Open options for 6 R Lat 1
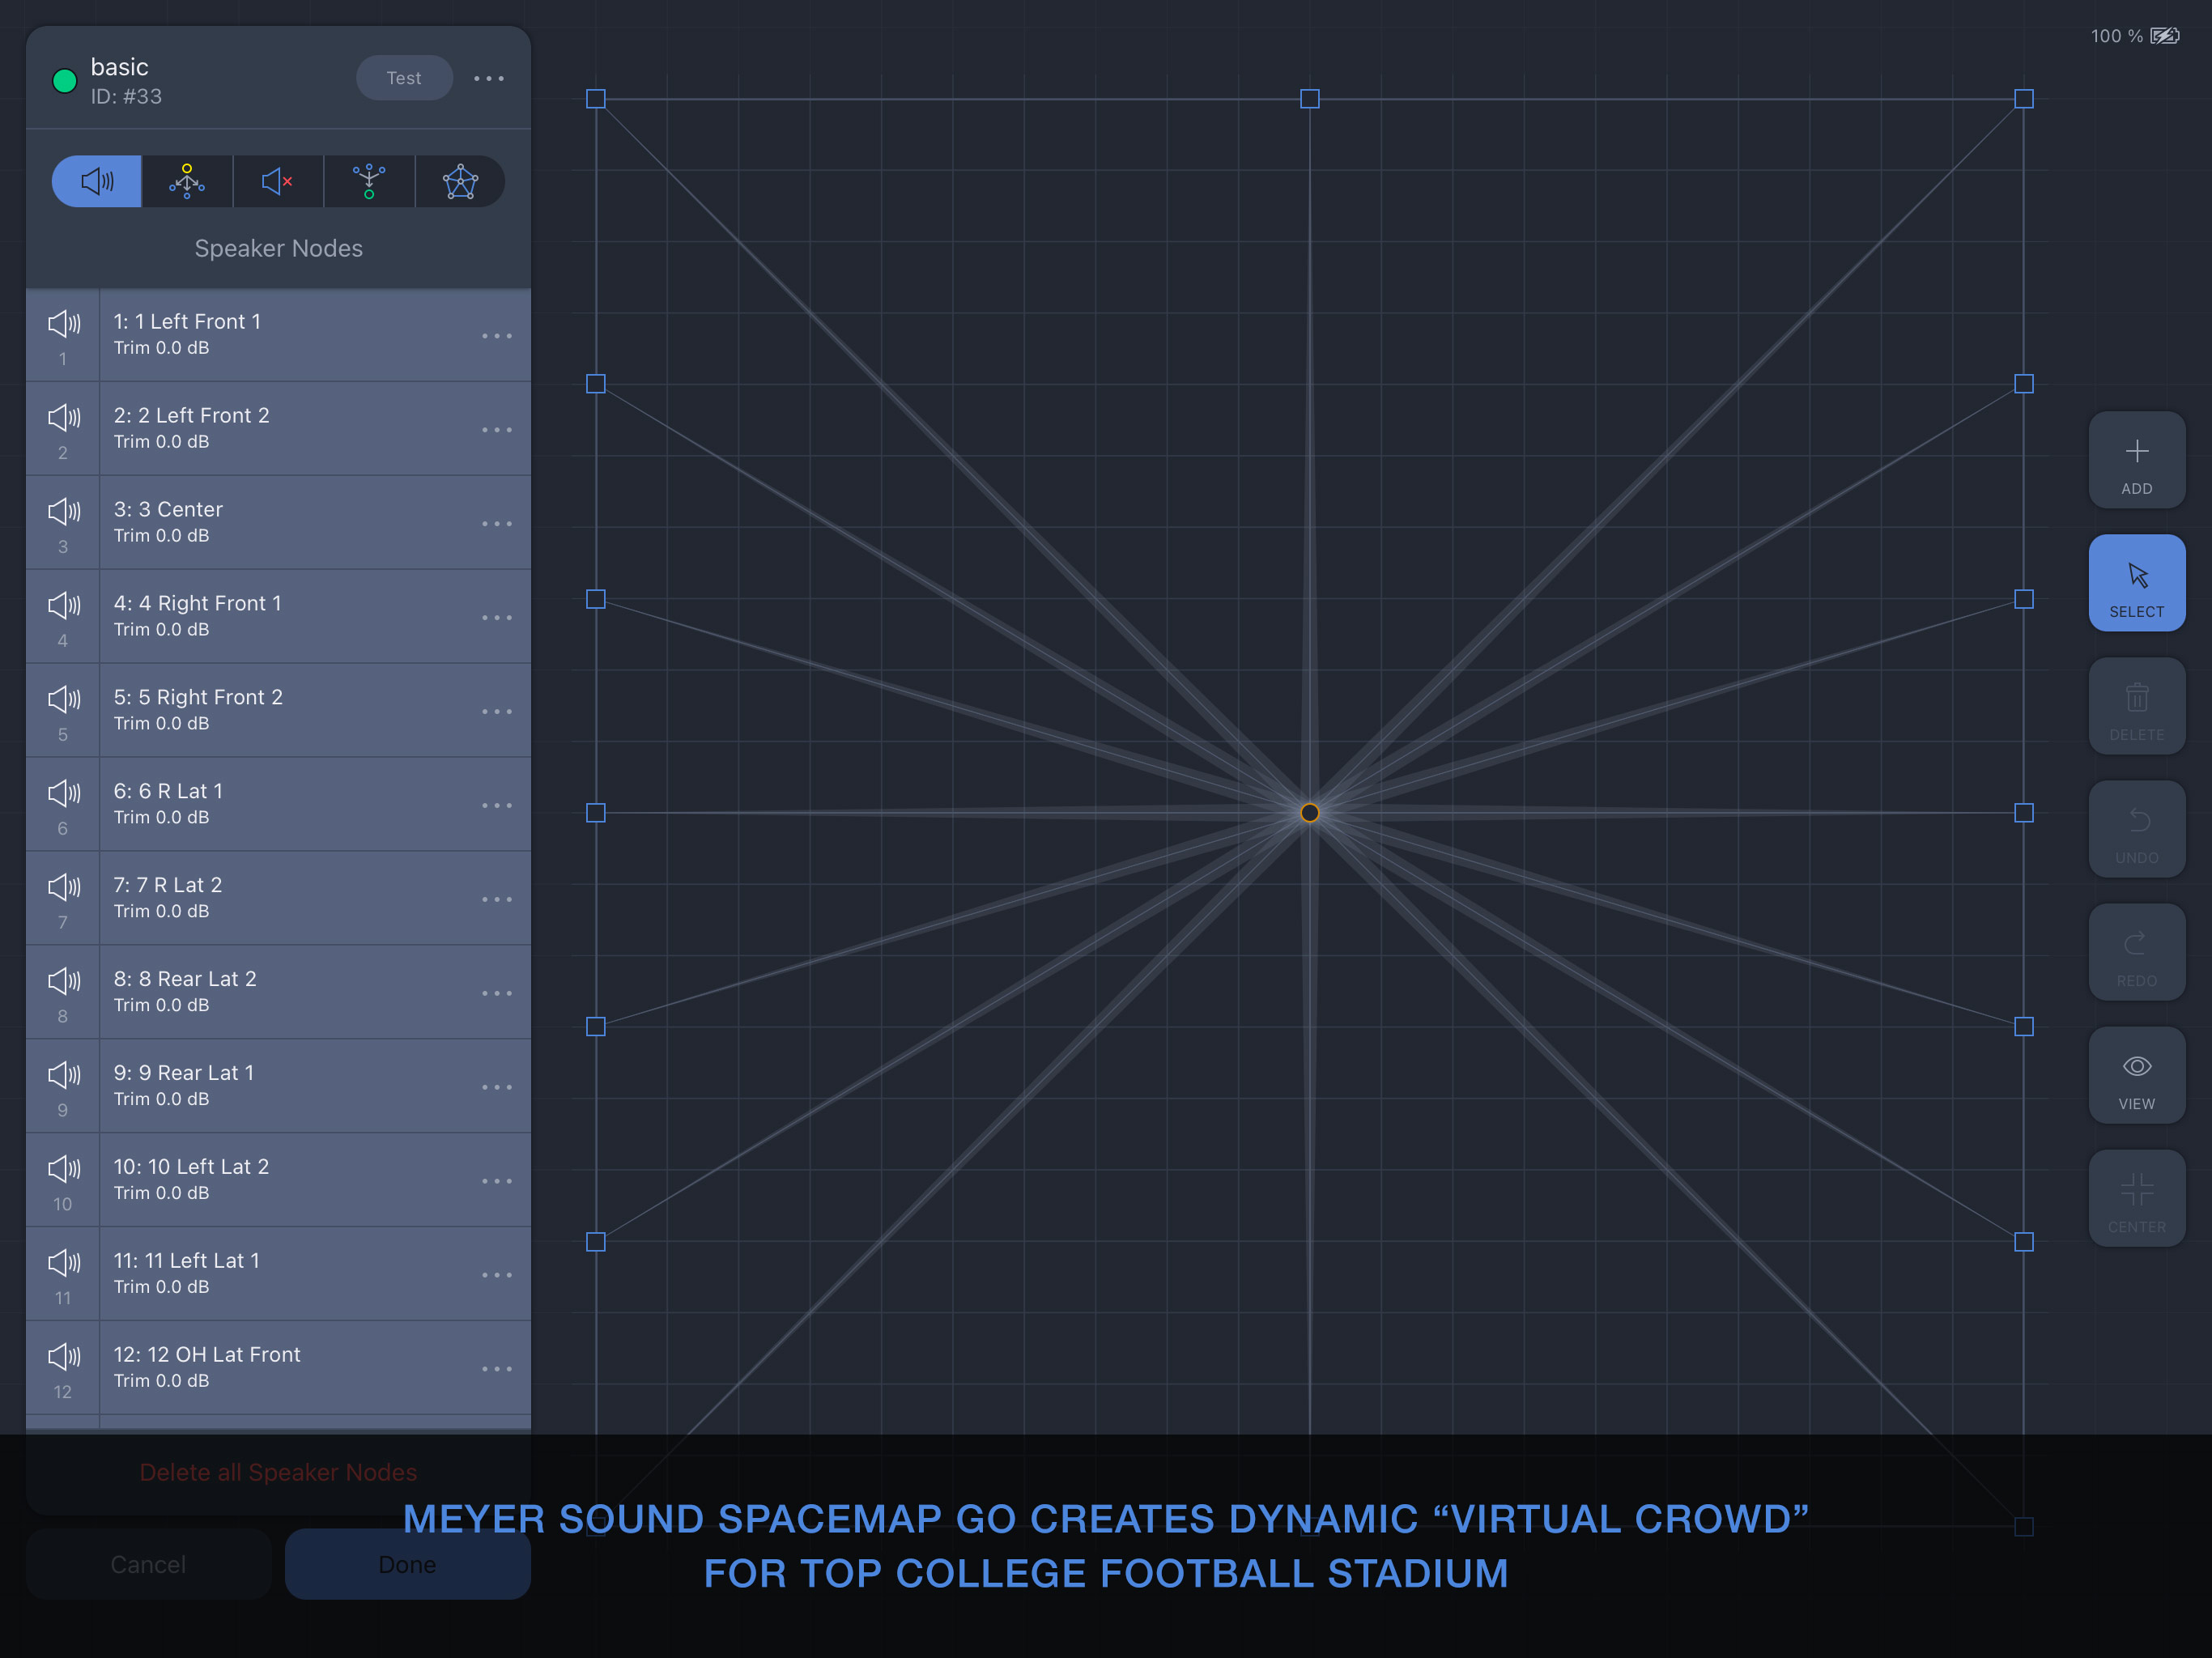The height and width of the screenshot is (1658, 2212). click(x=497, y=806)
